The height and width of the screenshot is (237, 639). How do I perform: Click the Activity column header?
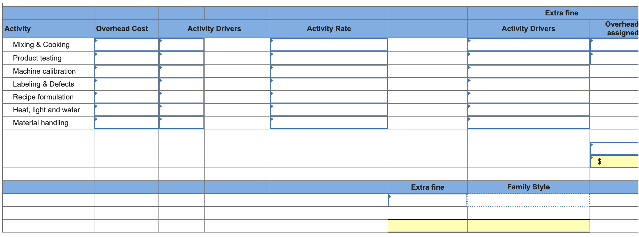coord(18,29)
